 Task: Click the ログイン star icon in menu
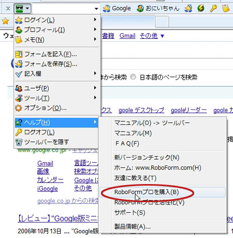[x=19, y=20]
